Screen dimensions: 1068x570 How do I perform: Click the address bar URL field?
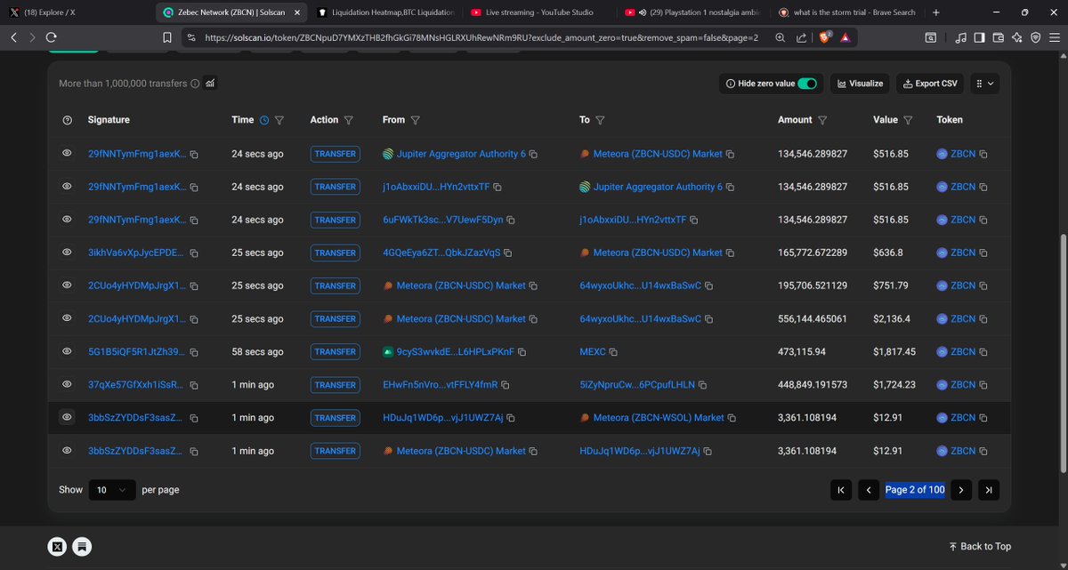tap(481, 38)
